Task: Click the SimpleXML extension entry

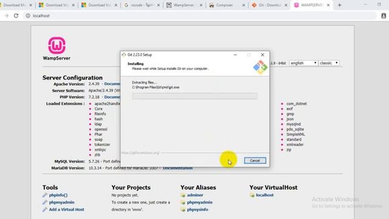Action: [x=296, y=134]
